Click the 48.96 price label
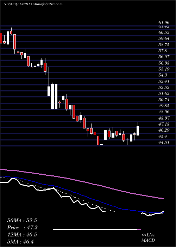The height and width of the screenshot is (247, 176). pyautogui.click(x=164, y=112)
